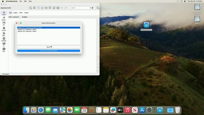Open System Settings from the Dock
Screen dimensions: 204x115
click(149, 110)
